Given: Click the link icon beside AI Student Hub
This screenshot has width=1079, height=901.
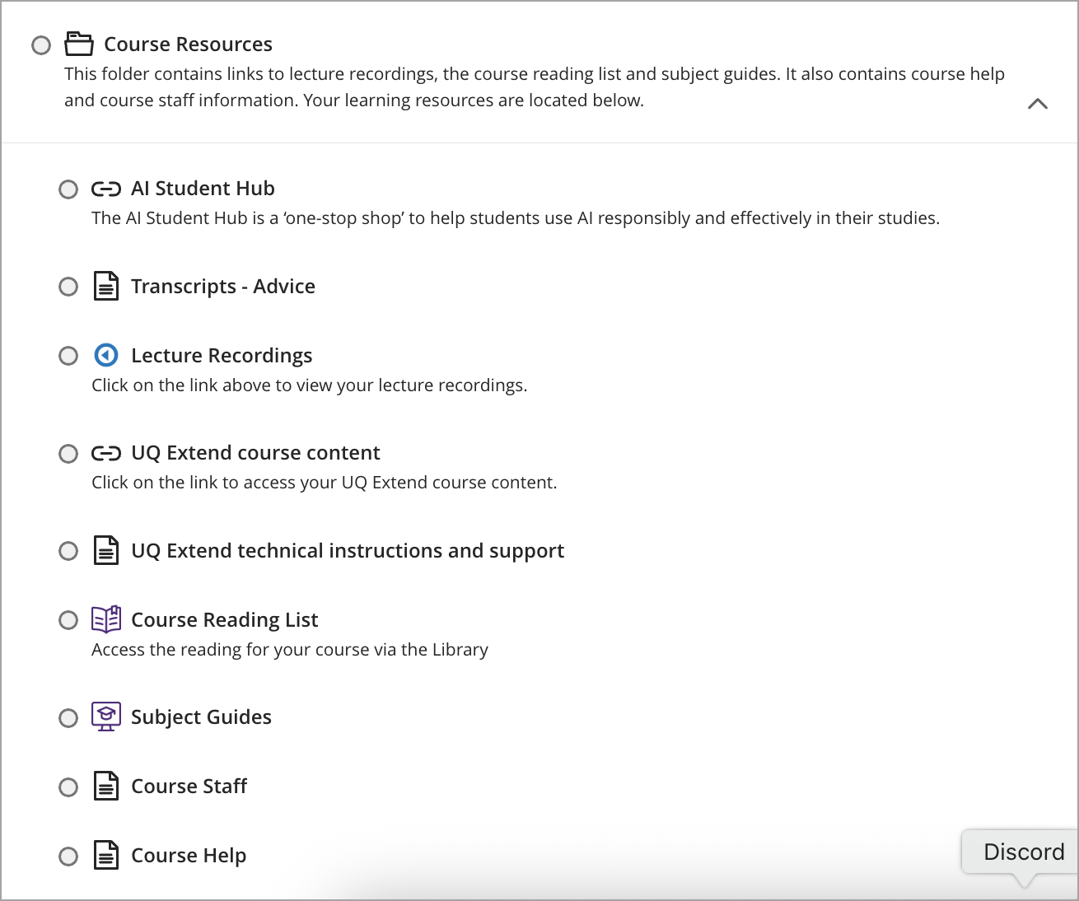Looking at the screenshot, I should pyautogui.click(x=106, y=189).
